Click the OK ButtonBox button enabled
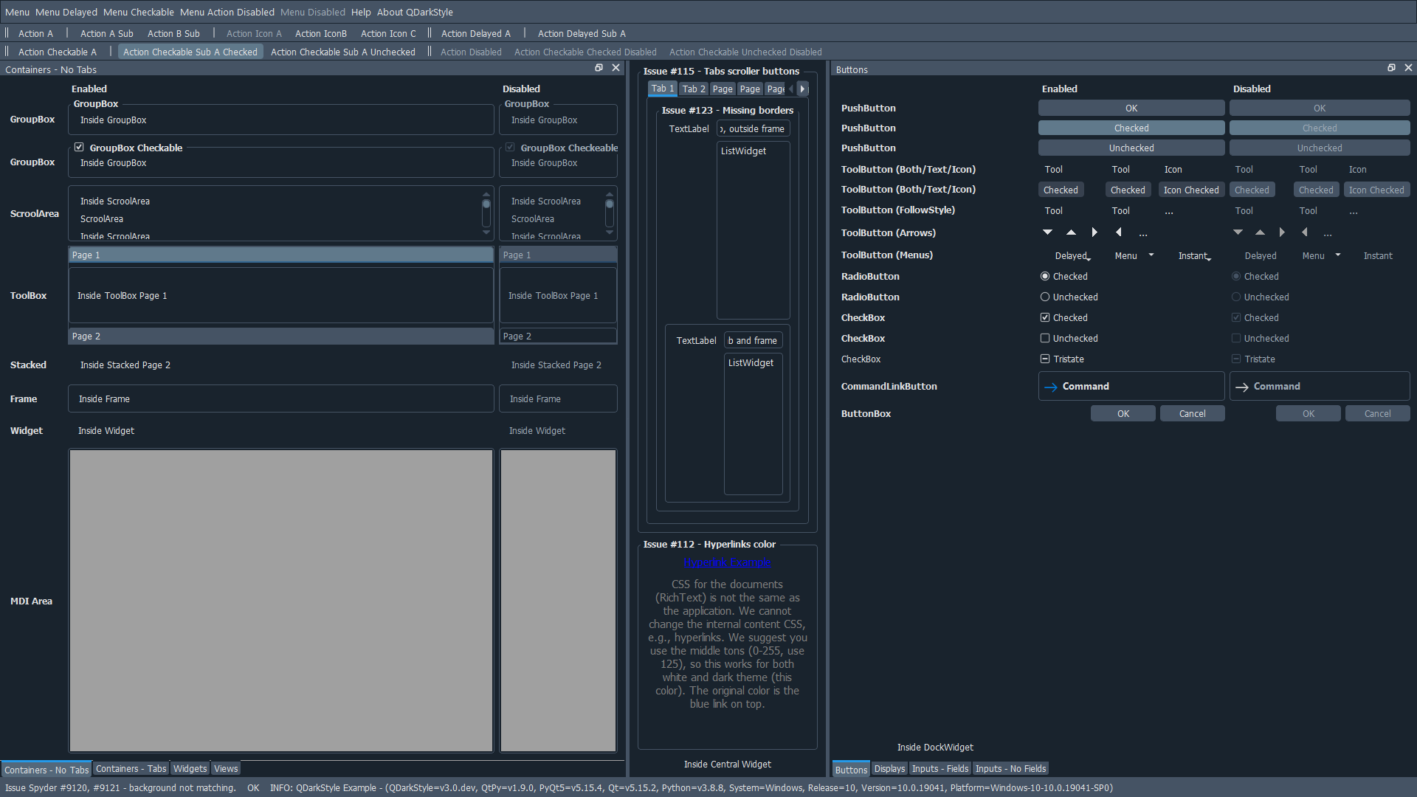This screenshot has height=797, width=1417. (1121, 413)
